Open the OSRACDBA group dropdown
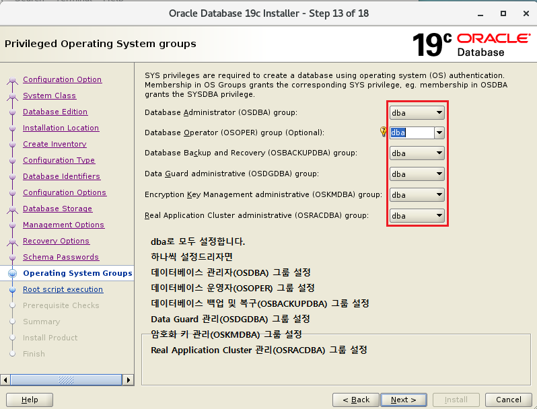Viewport: 537px width, 409px height. coord(417,216)
